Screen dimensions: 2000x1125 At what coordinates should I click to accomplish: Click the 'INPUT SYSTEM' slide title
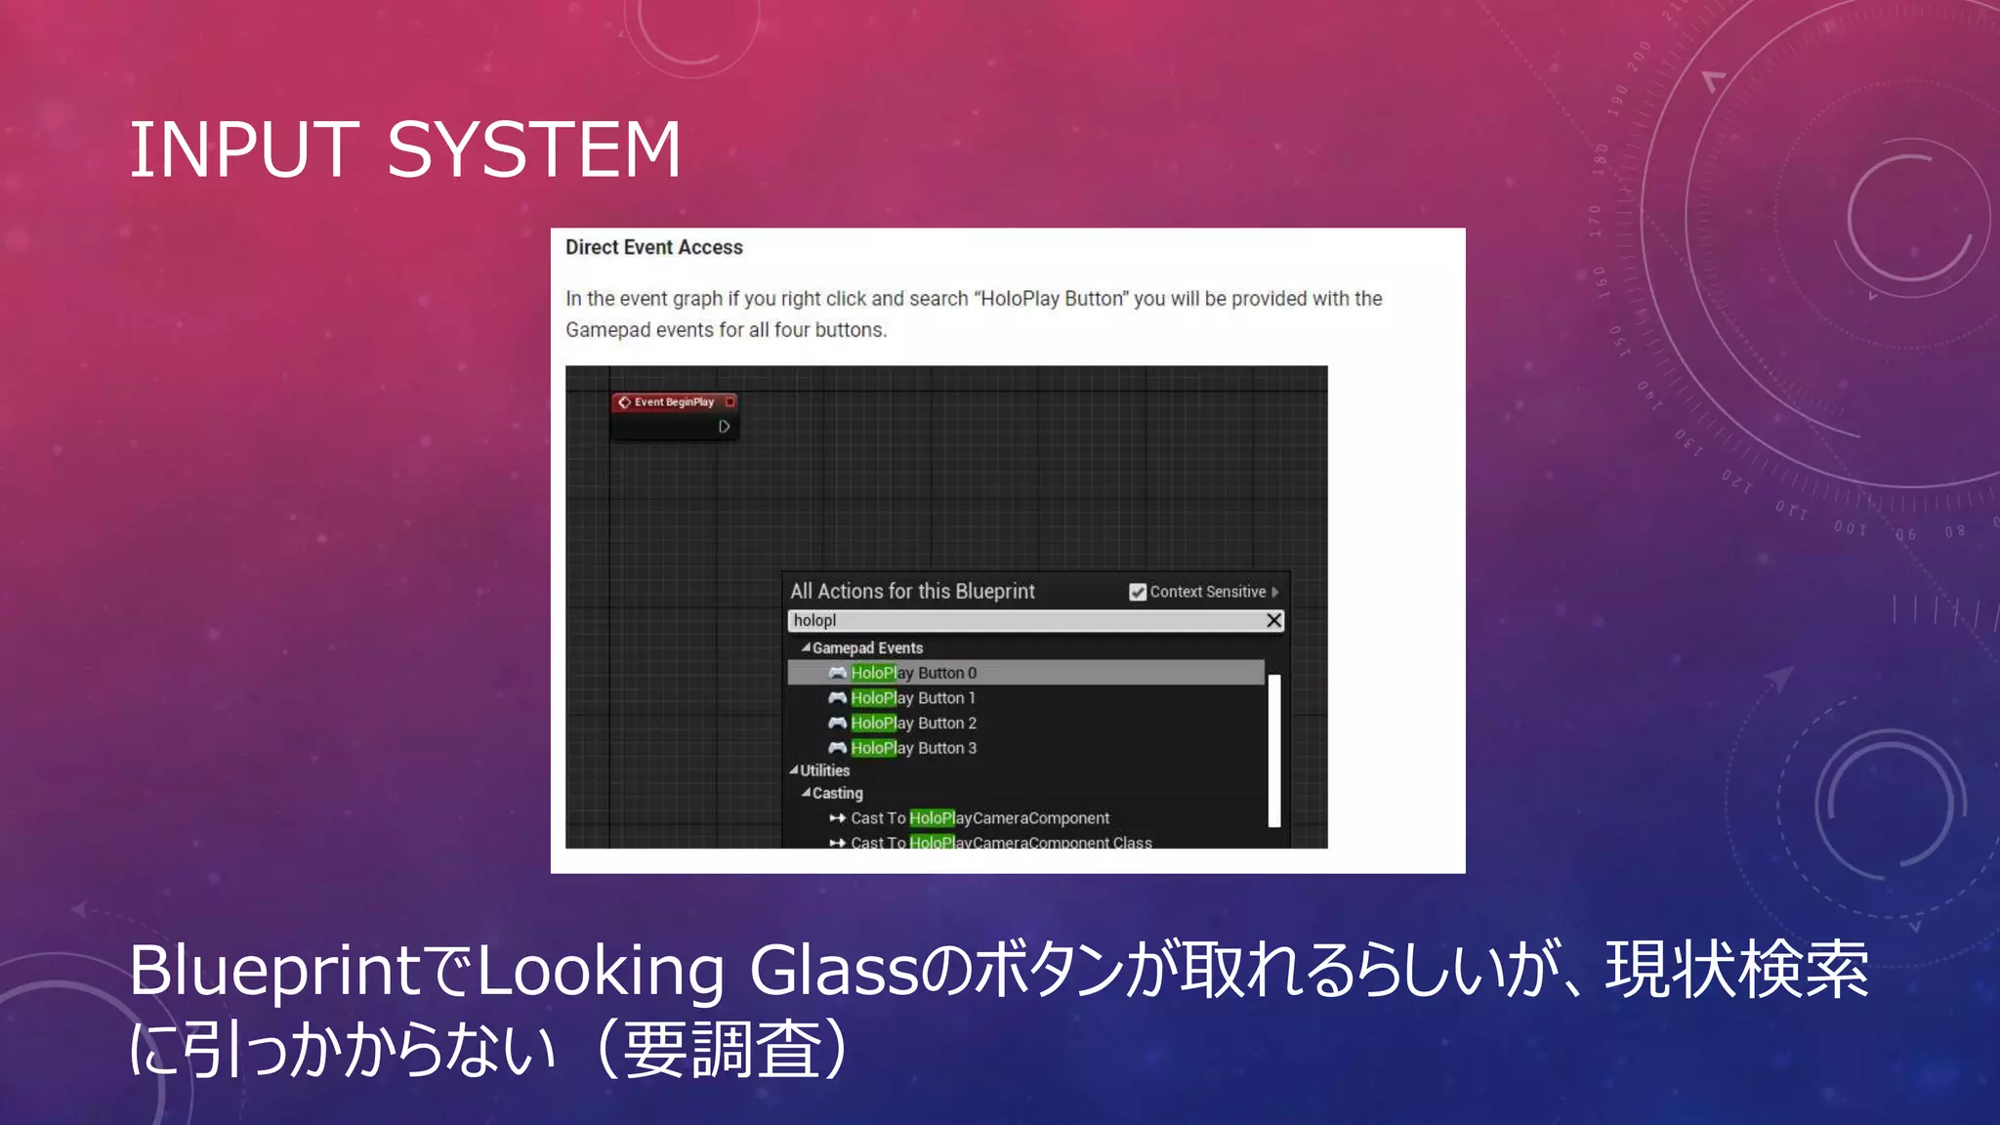click(404, 149)
